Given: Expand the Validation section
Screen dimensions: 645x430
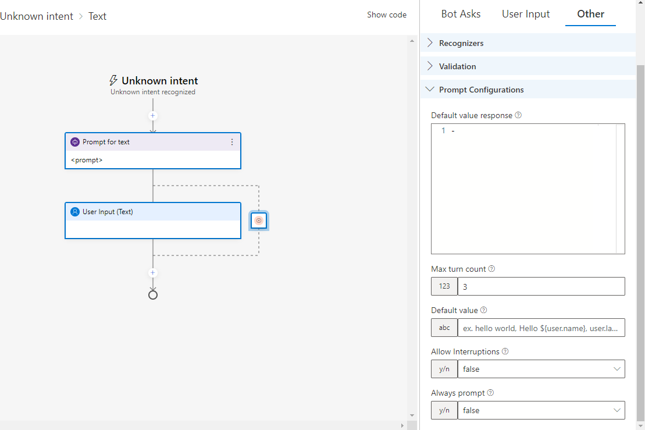Looking at the screenshot, I should (x=528, y=66).
